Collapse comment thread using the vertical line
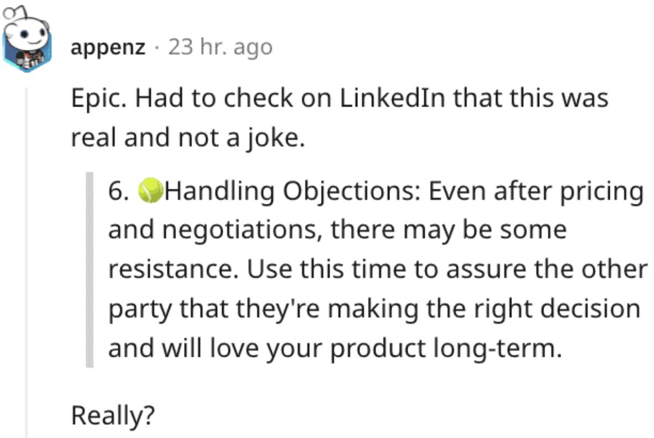Viewport: 654px width, 438px height. pyautogui.click(x=27, y=260)
